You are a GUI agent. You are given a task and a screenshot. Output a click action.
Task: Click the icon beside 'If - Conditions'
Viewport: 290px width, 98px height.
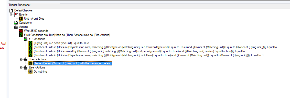pyautogui.click(x=26, y=39)
